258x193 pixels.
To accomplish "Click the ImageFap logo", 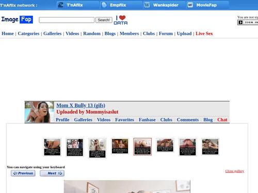I will tap(17, 20).
